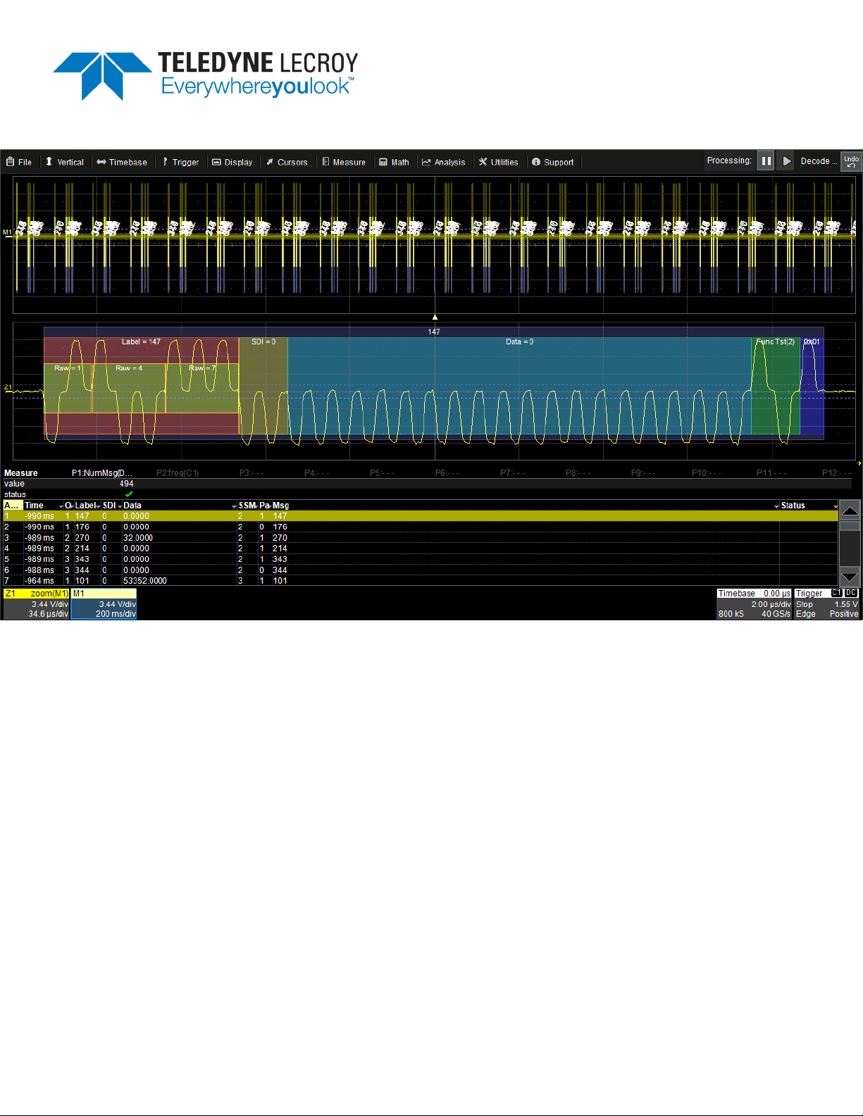Click the Measure menu clipboard icon
Screen dimensions: 863x1116
(325, 161)
